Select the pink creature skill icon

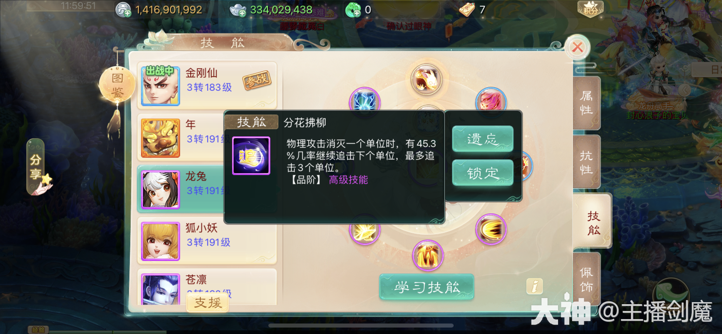tap(491, 102)
